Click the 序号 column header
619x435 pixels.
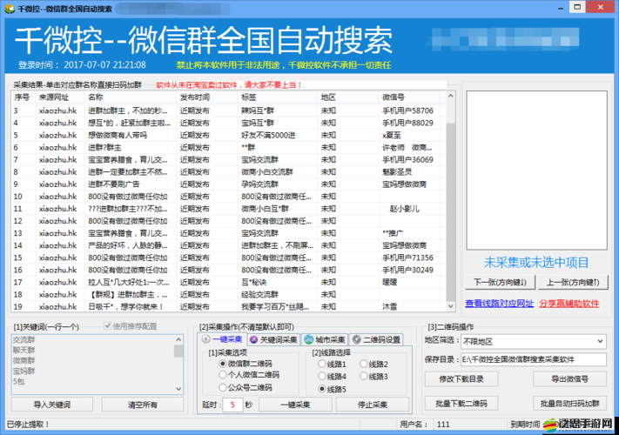click(x=24, y=97)
